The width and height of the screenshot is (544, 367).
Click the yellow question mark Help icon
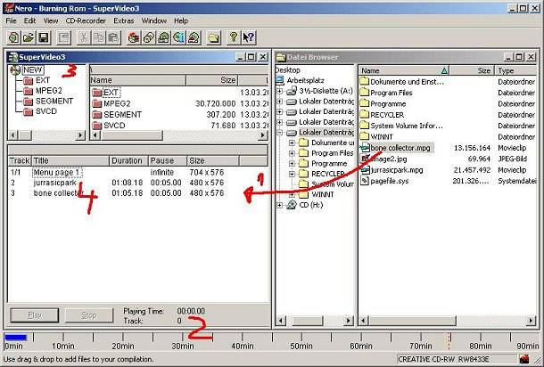pos(234,37)
